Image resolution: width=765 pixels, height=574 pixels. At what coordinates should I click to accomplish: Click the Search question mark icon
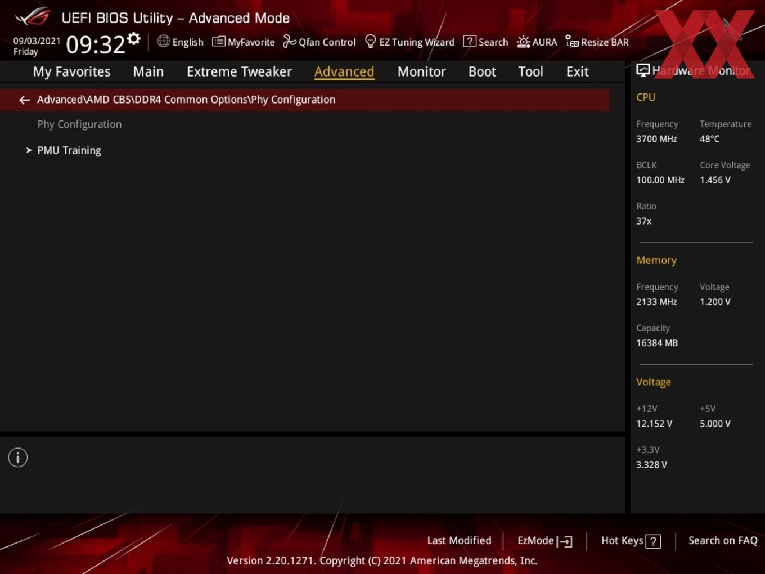pos(469,42)
